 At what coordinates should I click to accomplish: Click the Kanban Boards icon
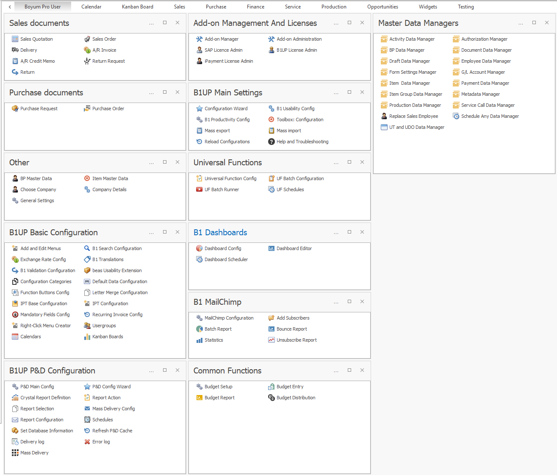coord(87,337)
